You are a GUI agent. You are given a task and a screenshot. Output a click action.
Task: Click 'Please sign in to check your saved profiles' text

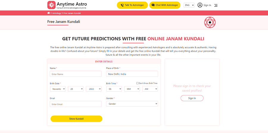click(192, 88)
